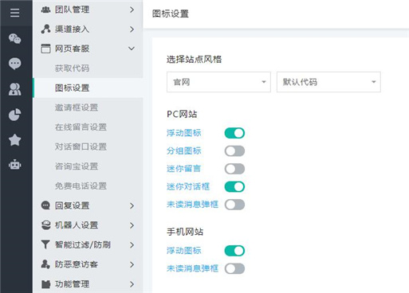Expand 团队管理 chevron arrow
Image resolution: width=409 pixels, height=293 pixels.
click(132, 10)
